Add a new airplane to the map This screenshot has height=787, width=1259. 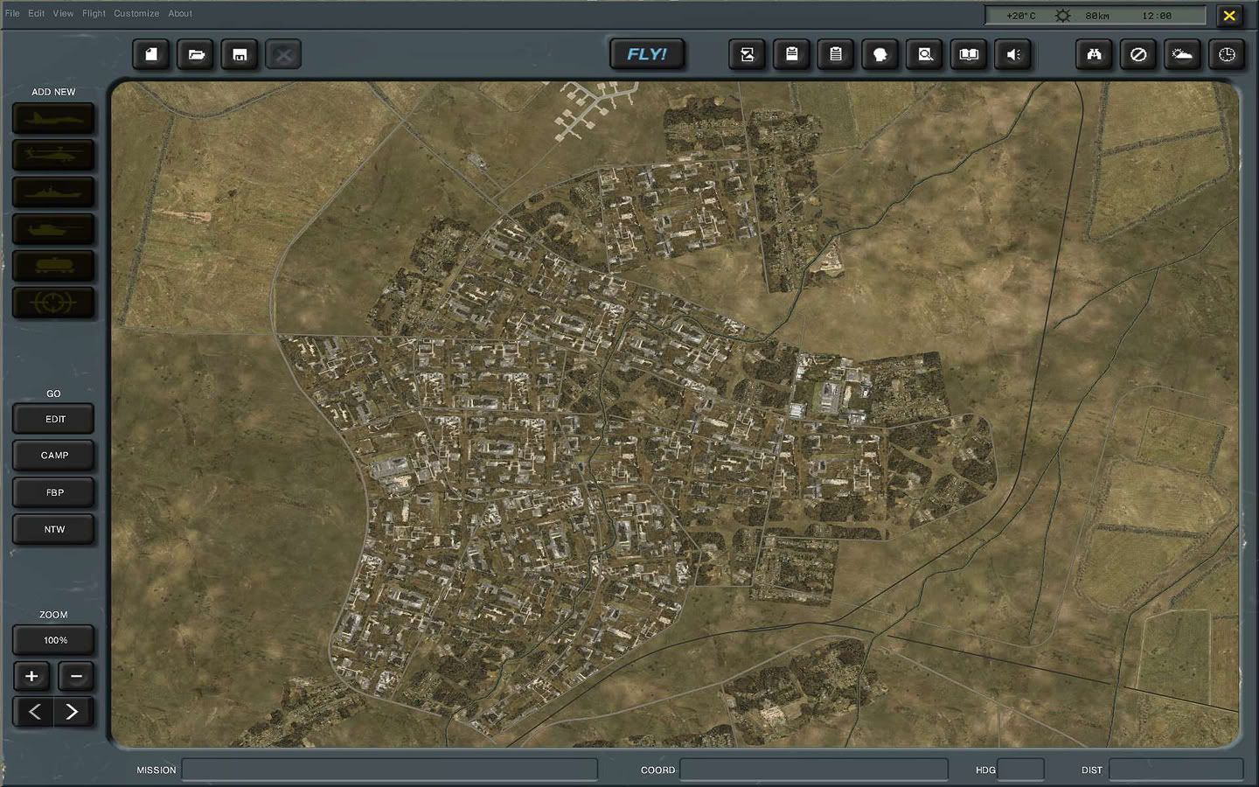click(x=53, y=118)
